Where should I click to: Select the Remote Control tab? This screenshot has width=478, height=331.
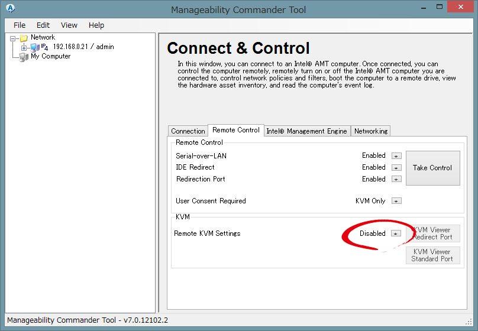[x=235, y=130]
